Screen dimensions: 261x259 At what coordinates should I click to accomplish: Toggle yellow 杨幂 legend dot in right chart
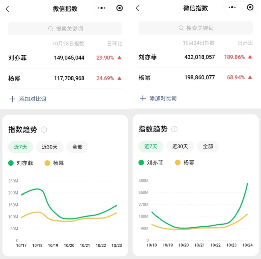[178, 162]
